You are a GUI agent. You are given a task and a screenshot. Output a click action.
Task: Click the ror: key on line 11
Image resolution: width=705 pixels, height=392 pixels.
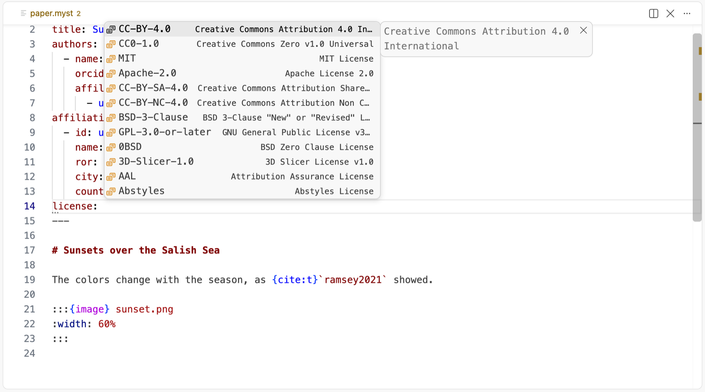pyautogui.click(x=86, y=162)
